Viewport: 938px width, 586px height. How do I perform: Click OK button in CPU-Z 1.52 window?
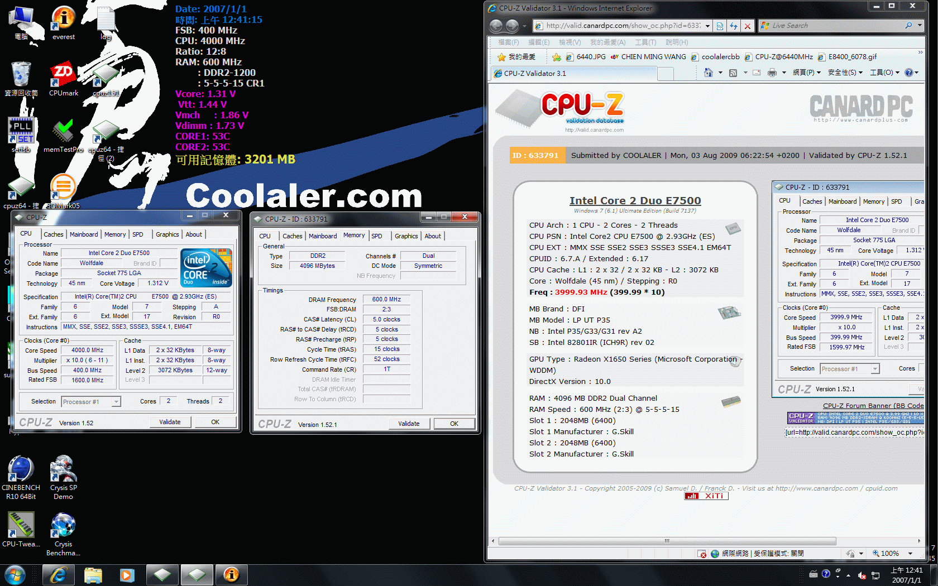point(215,422)
